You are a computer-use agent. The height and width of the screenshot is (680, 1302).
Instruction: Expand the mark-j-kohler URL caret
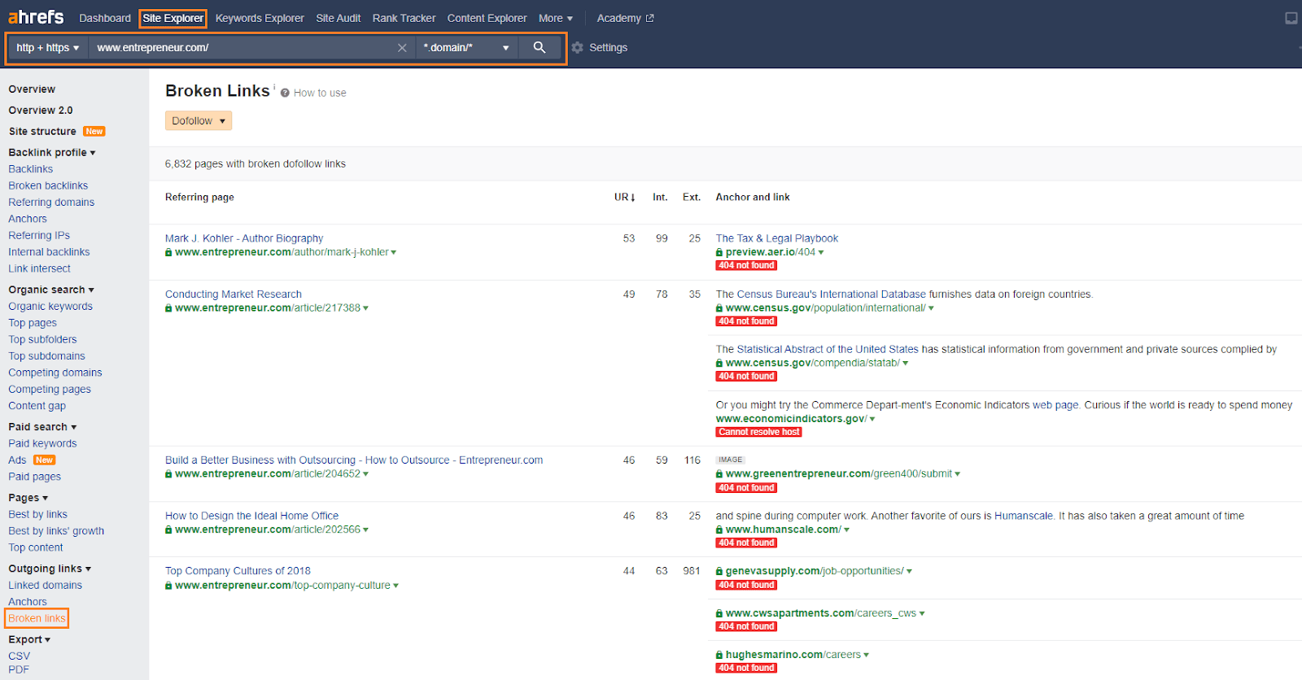coord(394,253)
